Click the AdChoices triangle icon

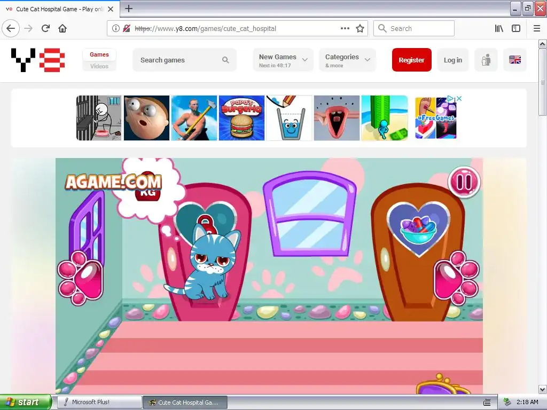coord(451,99)
